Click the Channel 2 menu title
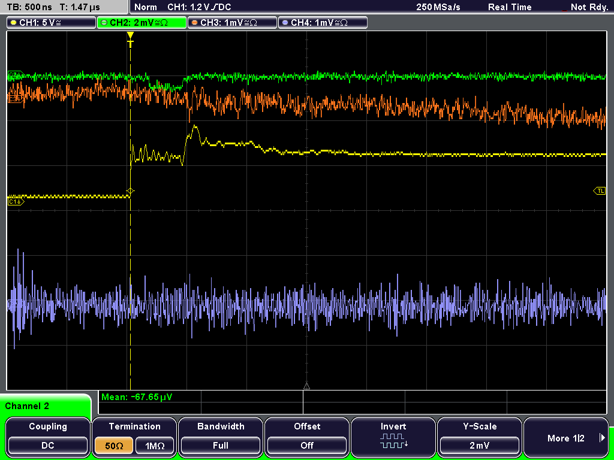The image size is (614, 460). (x=27, y=406)
